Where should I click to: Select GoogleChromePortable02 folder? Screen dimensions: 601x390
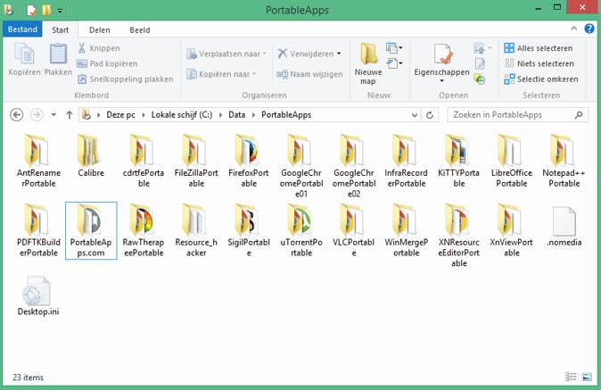[354, 166]
